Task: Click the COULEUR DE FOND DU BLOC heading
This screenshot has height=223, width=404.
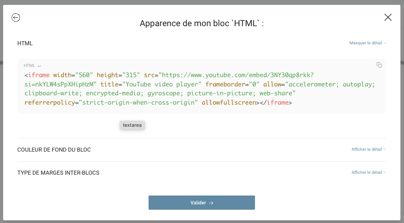Action: (54, 149)
